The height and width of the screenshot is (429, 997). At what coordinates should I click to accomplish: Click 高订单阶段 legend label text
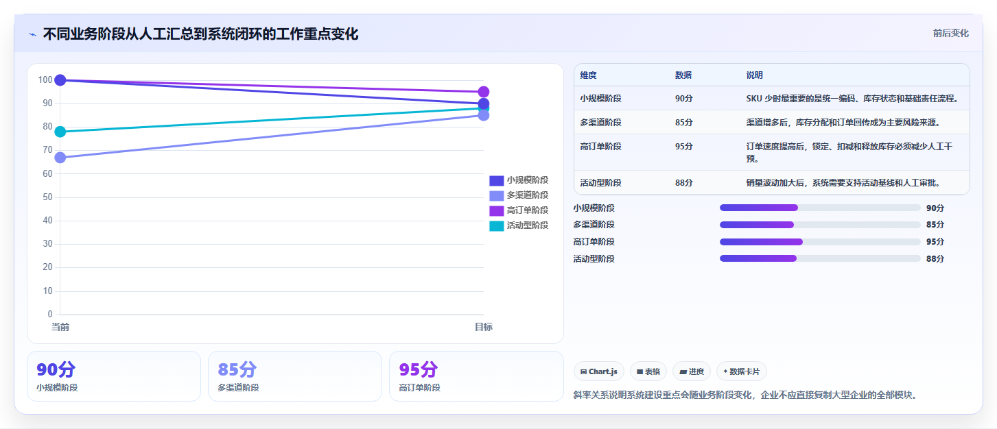tap(528, 210)
